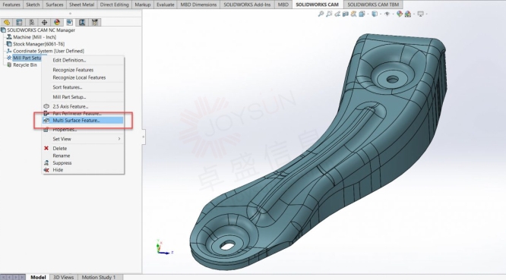Viewport: 506px width, 280px height.
Task: Click the Section View icon
Action: (346, 14)
